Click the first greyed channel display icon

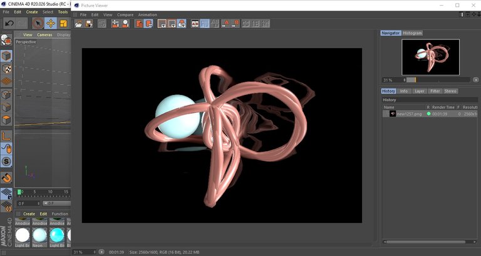246,24
